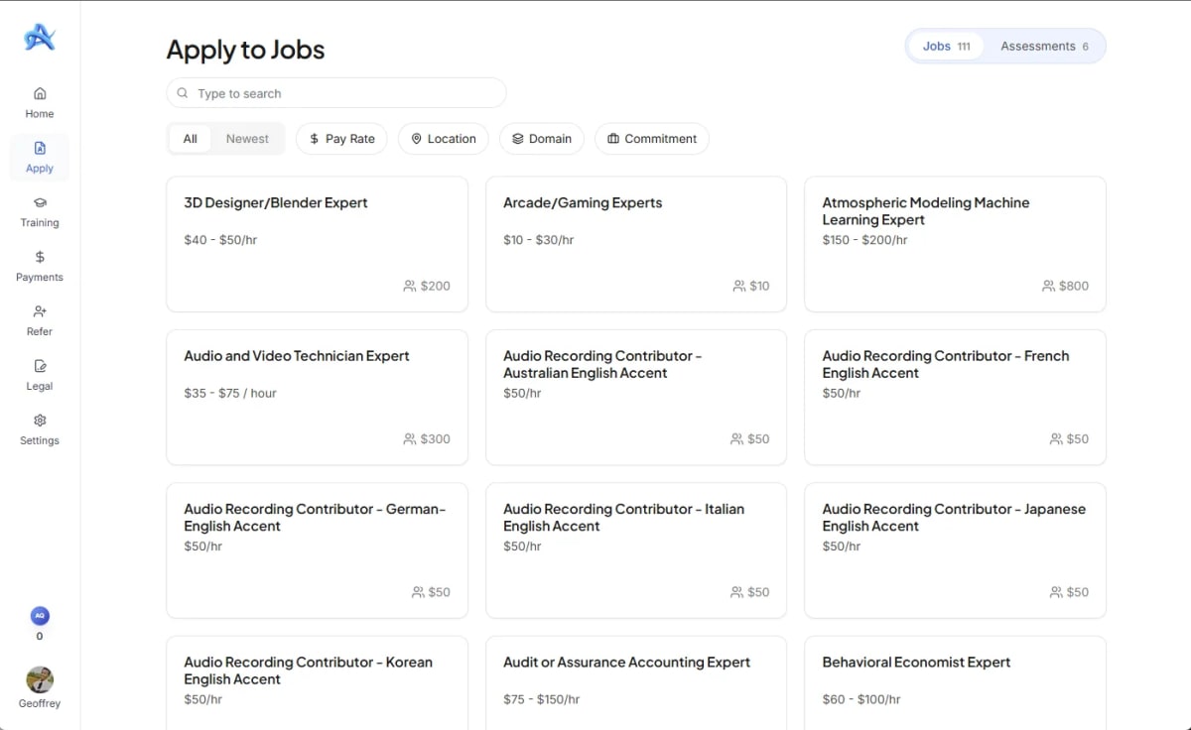Click the $60 - $100/hr pay rate text
This screenshot has width=1191, height=730.
click(x=861, y=699)
